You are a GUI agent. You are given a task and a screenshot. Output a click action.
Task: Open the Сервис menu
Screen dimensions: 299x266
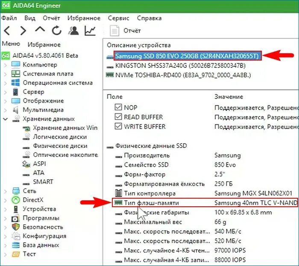point(118,18)
